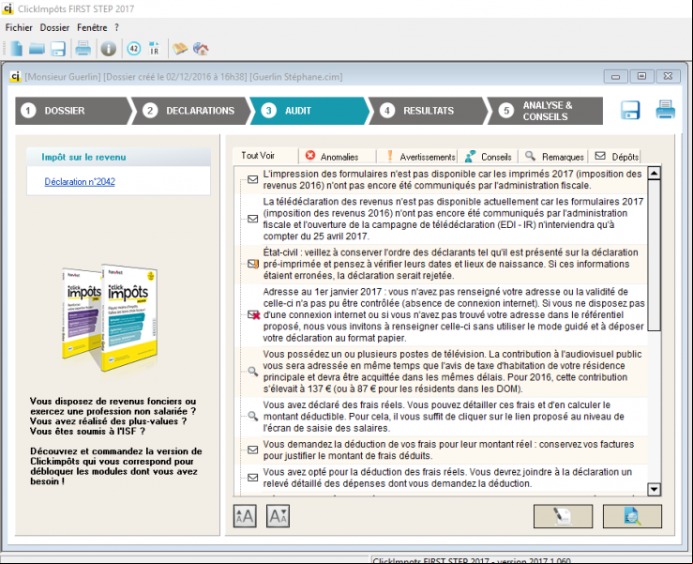Click magnifier icon beside frais réels message
The height and width of the screenshot is (564, 693).
(253, 417)
